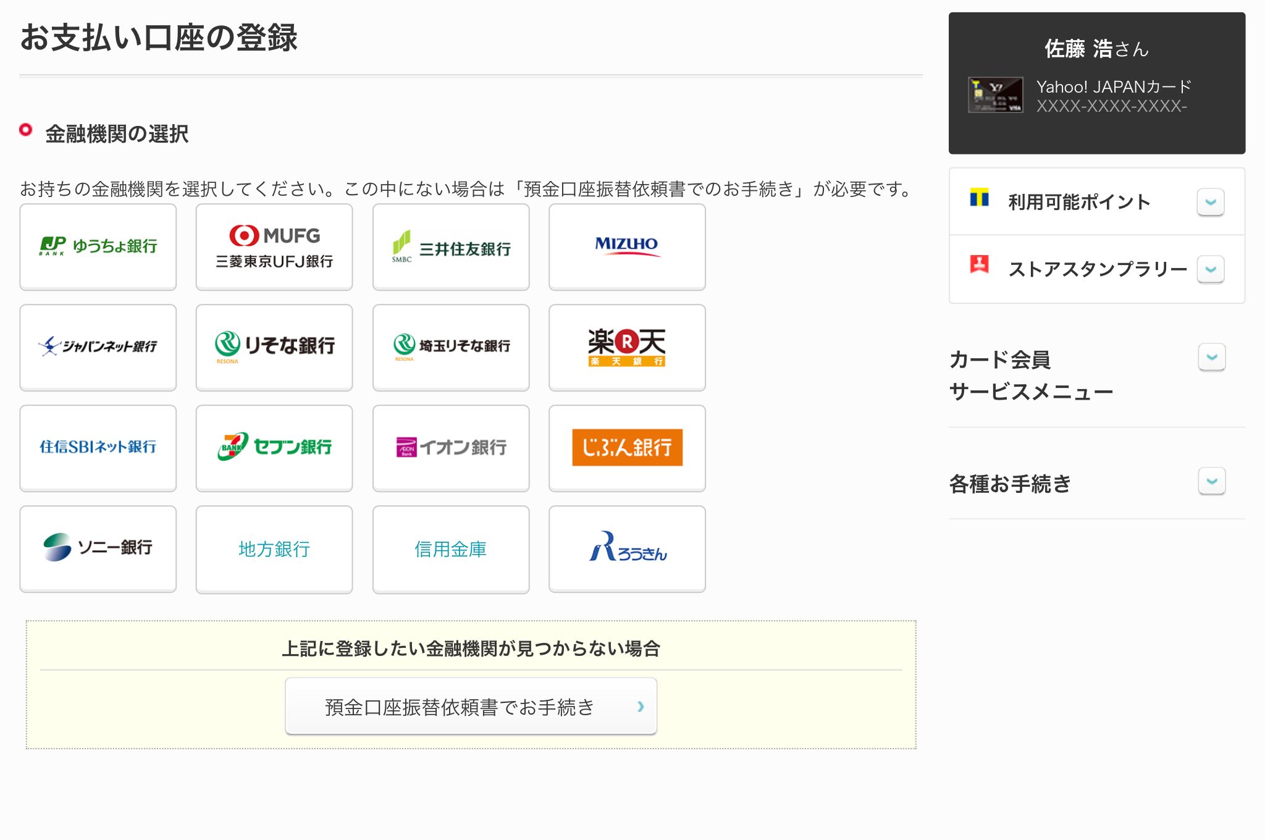The image size is (1265, 840).
Task: Choose the 三菱東京UFJ銀行 MUFG tile
Action: pyautogui.click(x=274, y=247)
